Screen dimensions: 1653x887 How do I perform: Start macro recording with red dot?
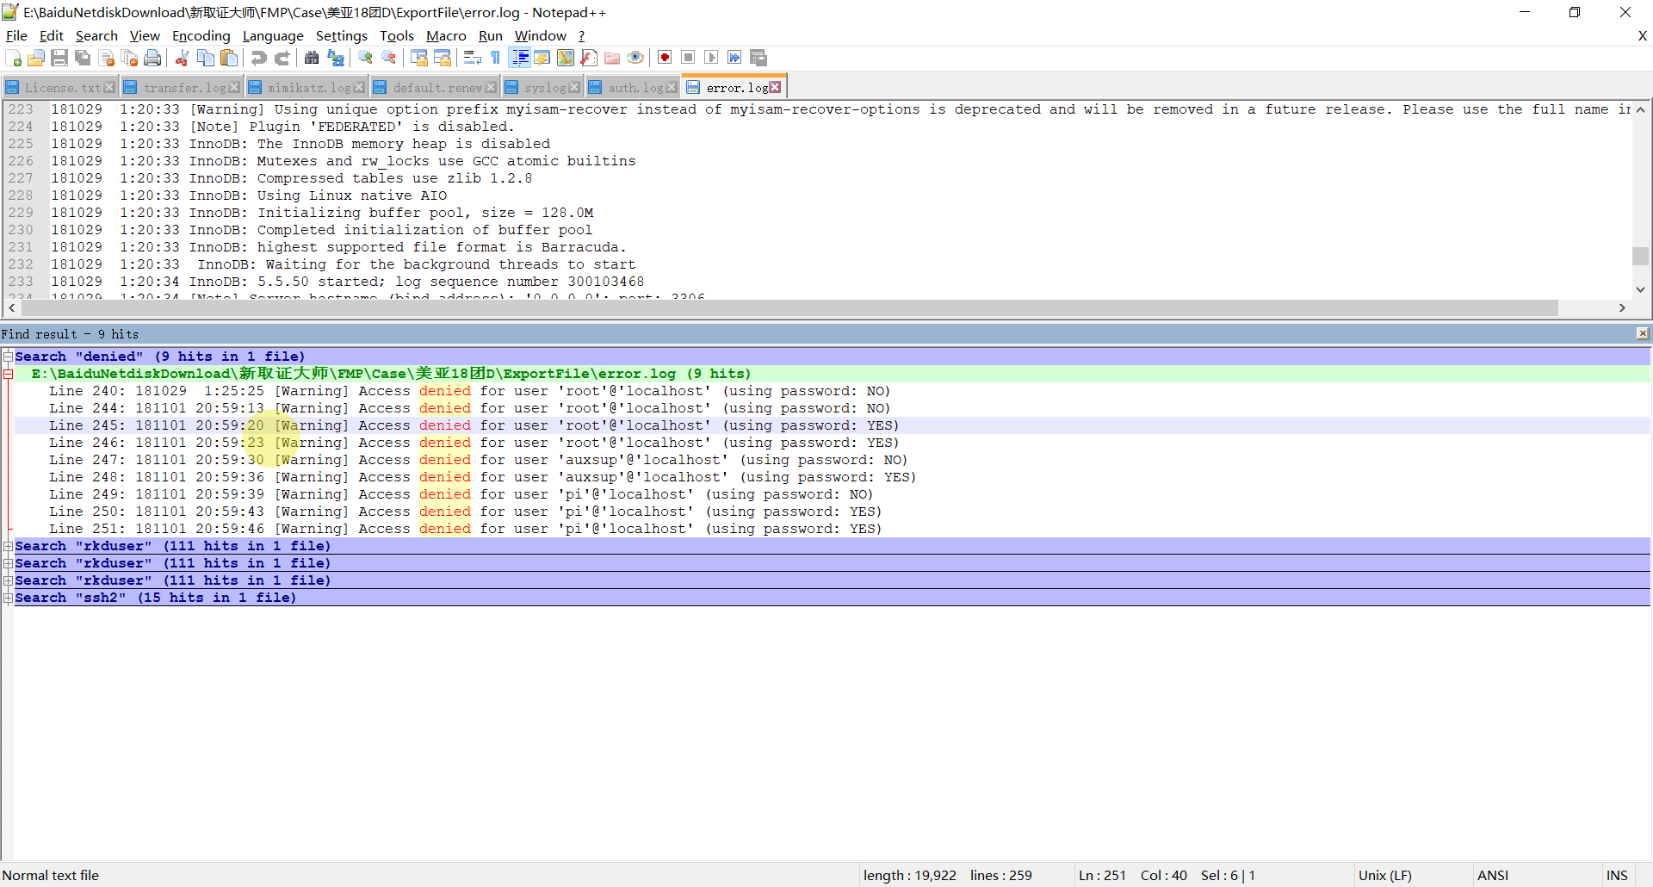(x=665, y=58)
